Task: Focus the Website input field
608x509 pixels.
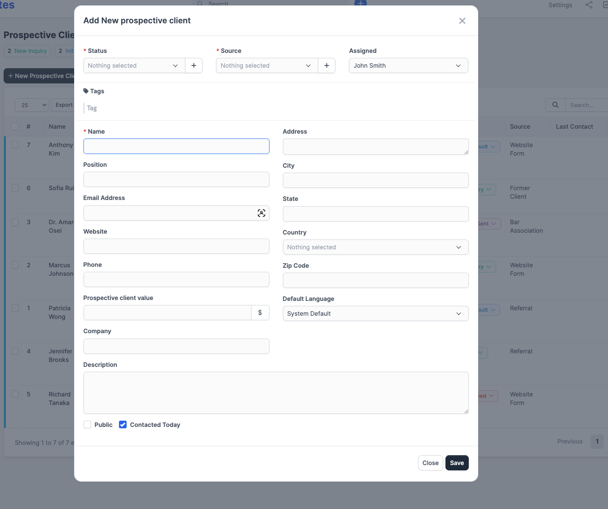Action: [176, 246]
